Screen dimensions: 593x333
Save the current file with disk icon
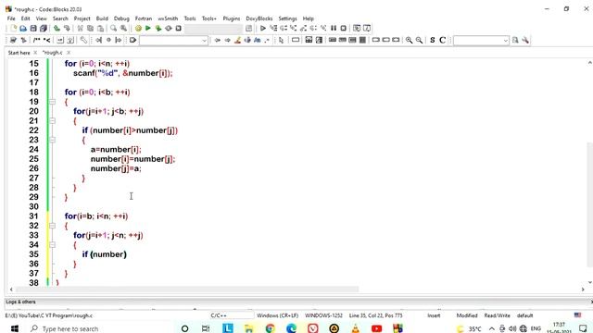point(33,29)
